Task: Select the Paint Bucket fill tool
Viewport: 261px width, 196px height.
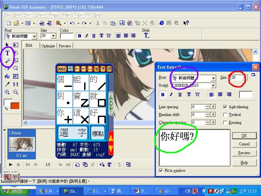Action: coord(7,76)
